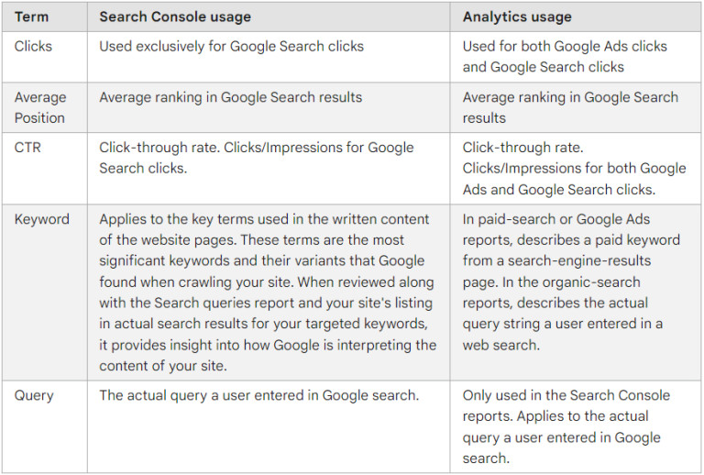This screenshot has height=475, width=704.
Task: Select 'Used exclusively for Google Search clicks' cell
Action: pyautogui.click(x=231, y=46)
